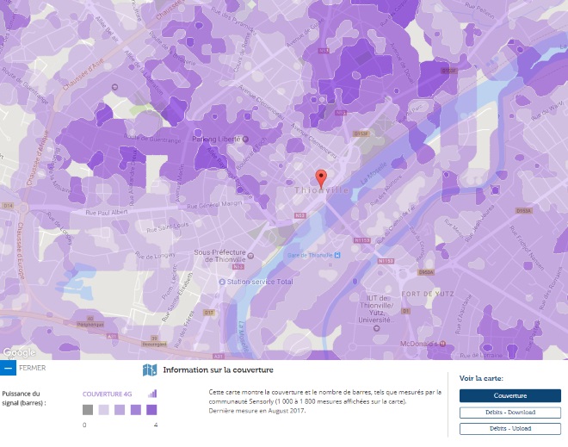Click the second-lightest purple signal swatch

120,410
